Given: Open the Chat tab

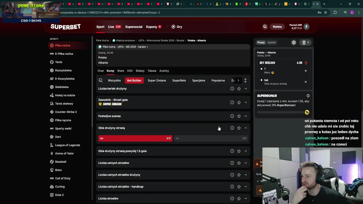Looking at the screenshot, I should tap(101, 71).
